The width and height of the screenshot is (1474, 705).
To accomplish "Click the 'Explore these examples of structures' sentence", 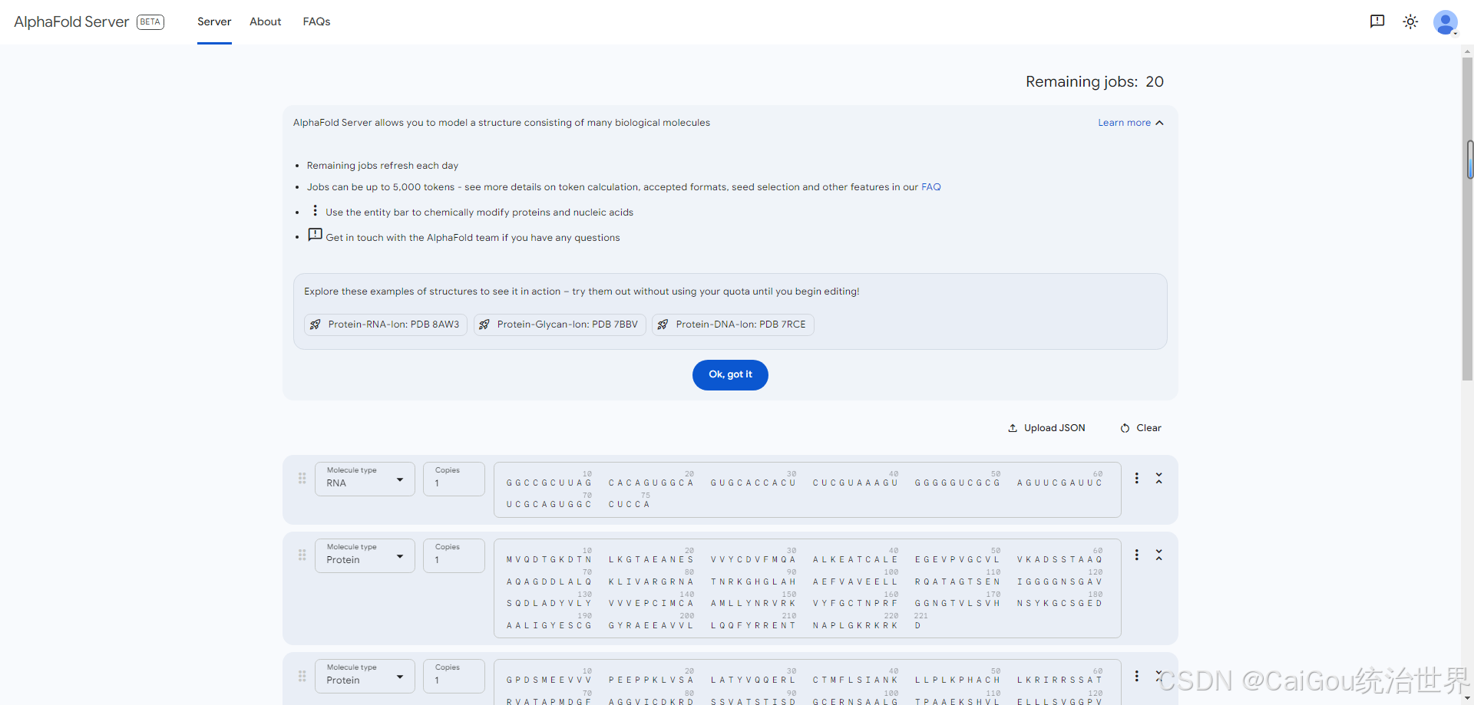I will click(x=581, y=292).
